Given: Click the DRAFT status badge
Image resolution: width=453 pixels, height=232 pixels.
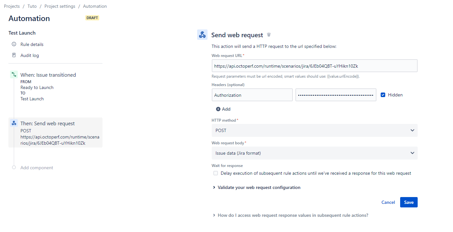Looking at the screenshot, I should coord(92,18).
